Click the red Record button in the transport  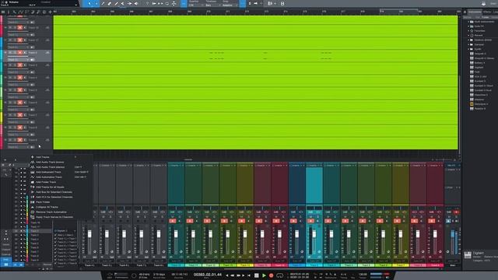tap(272, 275)
